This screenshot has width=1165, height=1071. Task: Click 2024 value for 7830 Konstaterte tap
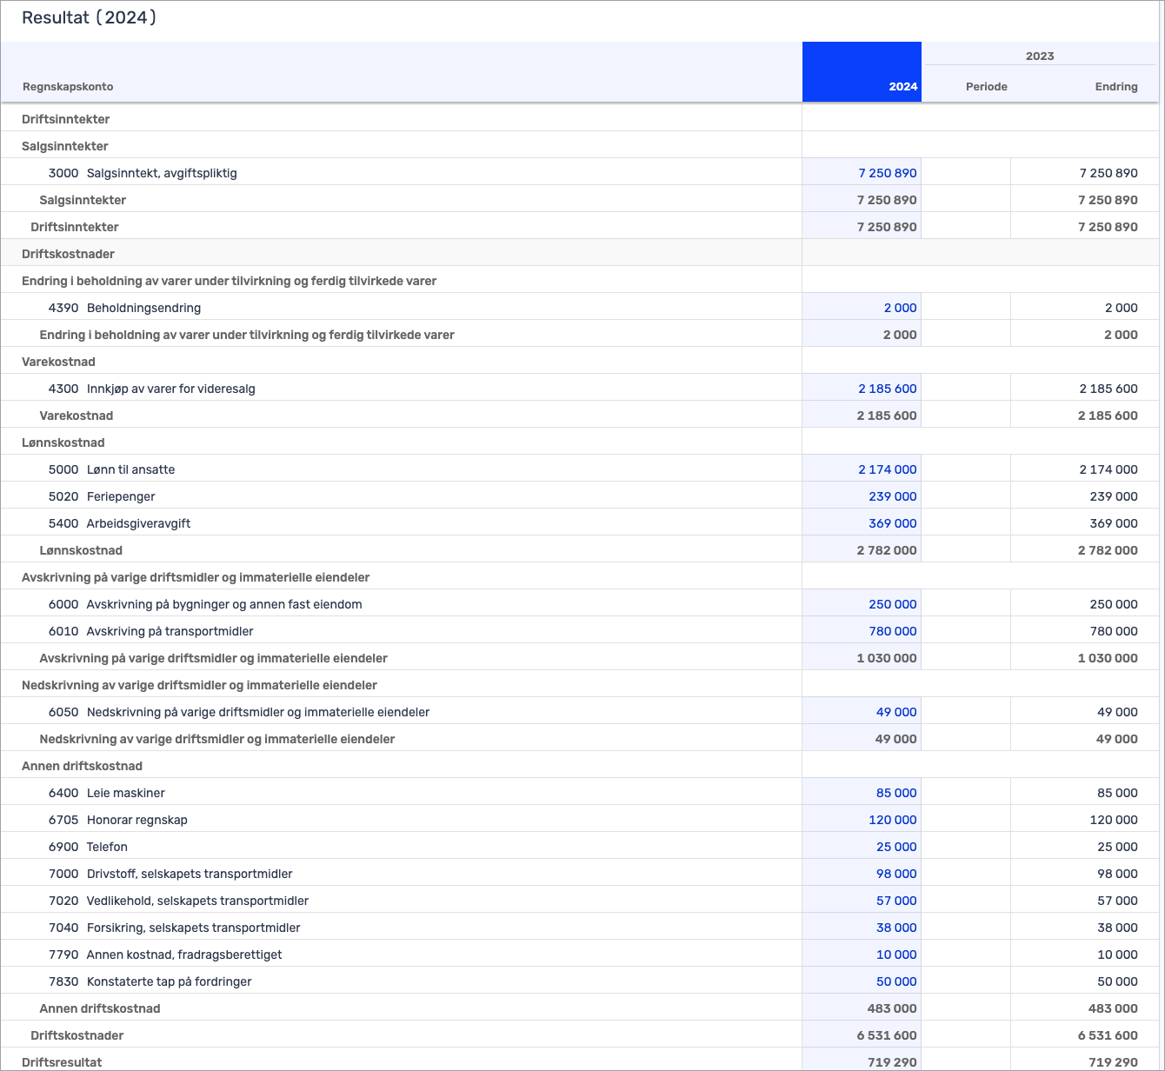coord(895,981)
